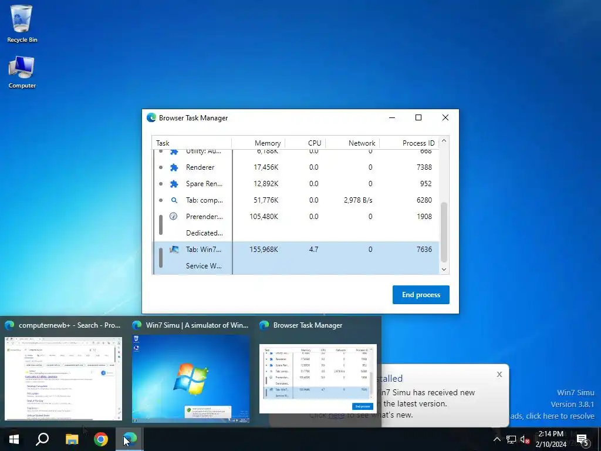Click the 105,480K memory value
This screenshot has width=601, height=451.
coord(264,217)
